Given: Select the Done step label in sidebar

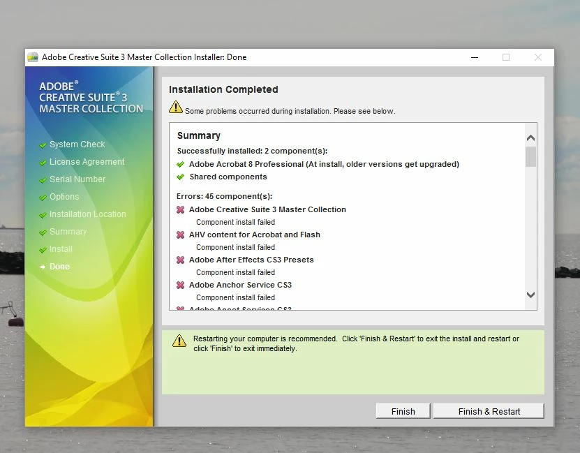Looking at the screenshot, I should pyautogui.click(x=59, y=266).
